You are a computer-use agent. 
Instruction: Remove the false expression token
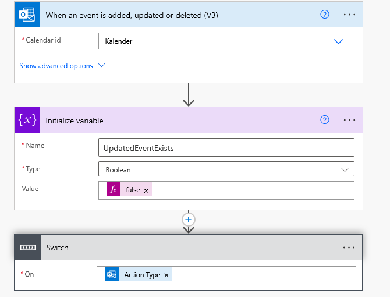[x=146, y=190]
